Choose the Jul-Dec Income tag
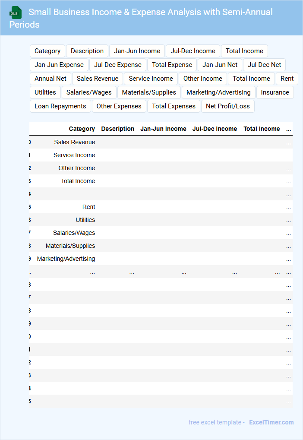 tap(193, 51)
